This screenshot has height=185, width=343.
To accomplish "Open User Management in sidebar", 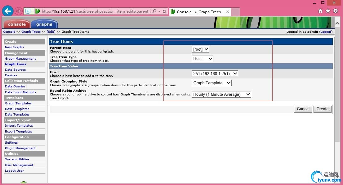I will click(x=19, y=165).
